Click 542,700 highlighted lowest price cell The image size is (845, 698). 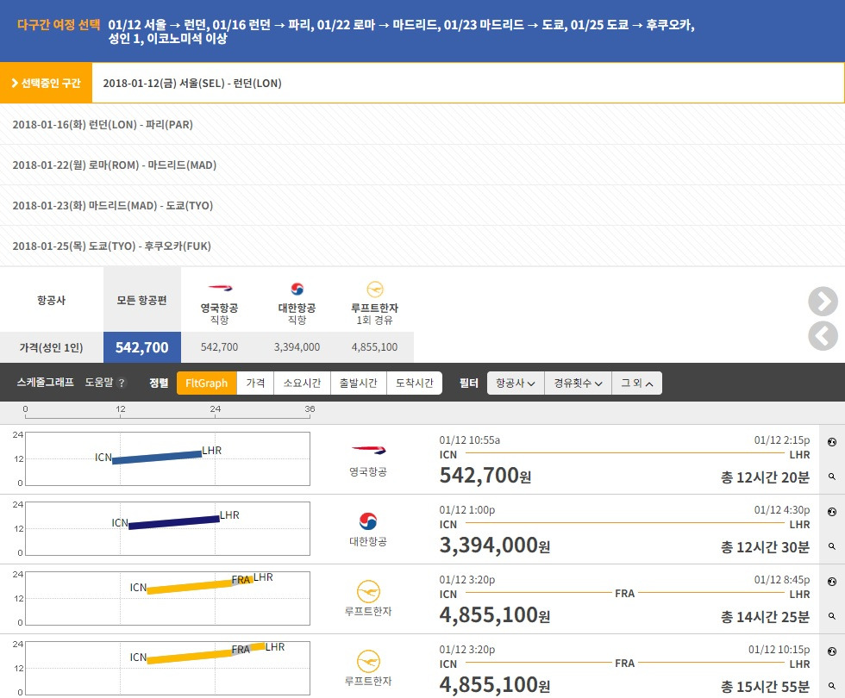[x=142, y=347]
